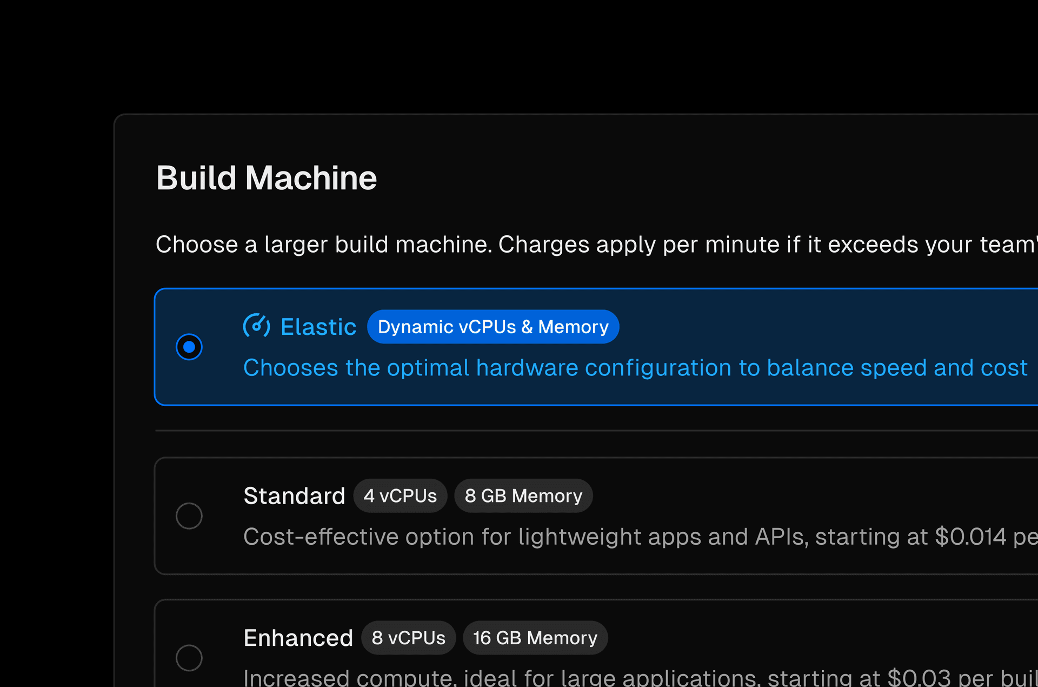
Task: Click the Standard option title
Action: pos(294,496)
